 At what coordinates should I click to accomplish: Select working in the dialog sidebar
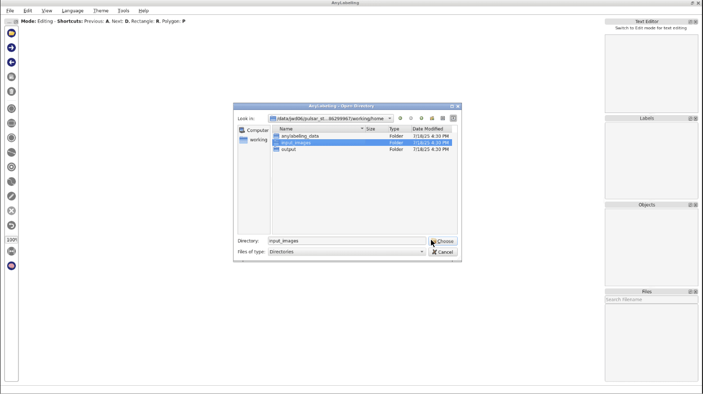pos(254,140)
